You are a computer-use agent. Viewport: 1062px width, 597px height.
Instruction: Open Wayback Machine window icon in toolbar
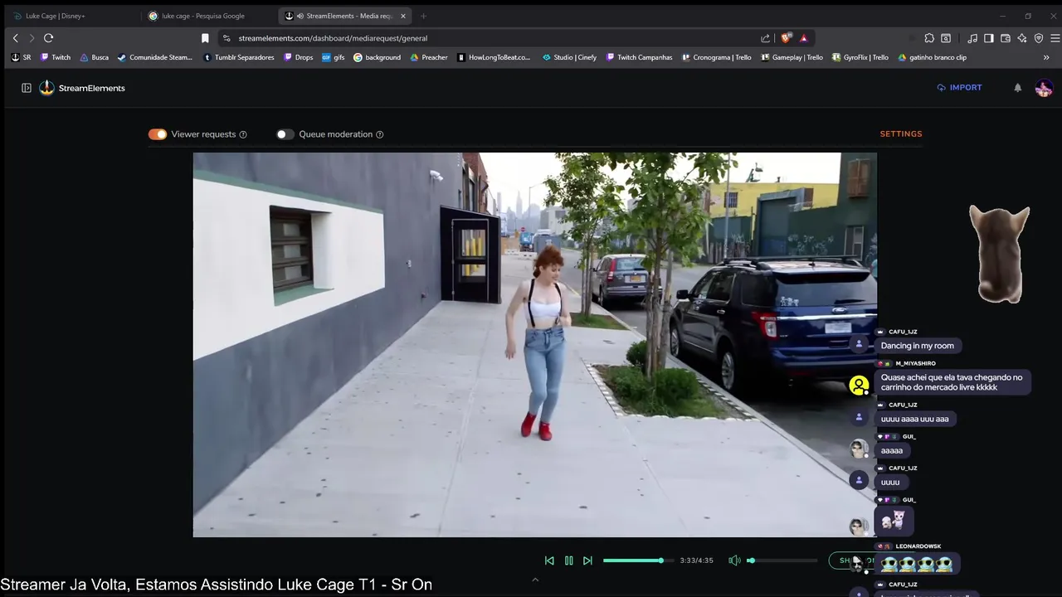coord(946,38)
